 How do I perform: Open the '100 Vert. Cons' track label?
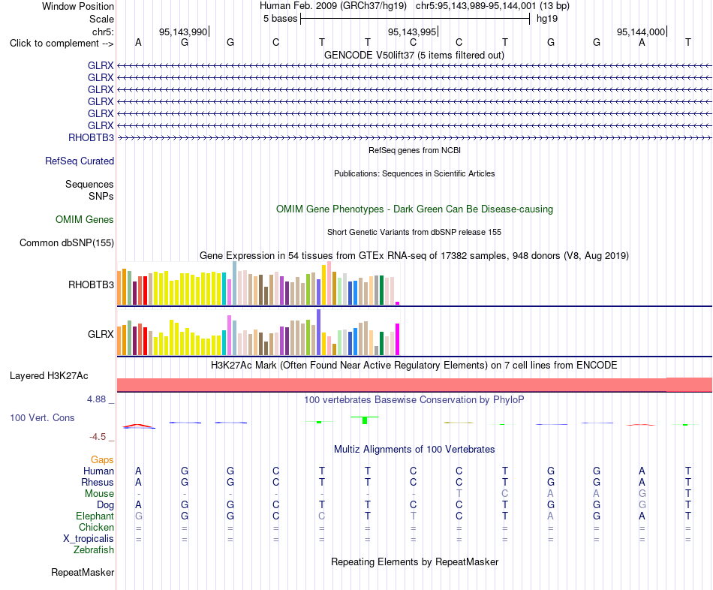(42, 417)
